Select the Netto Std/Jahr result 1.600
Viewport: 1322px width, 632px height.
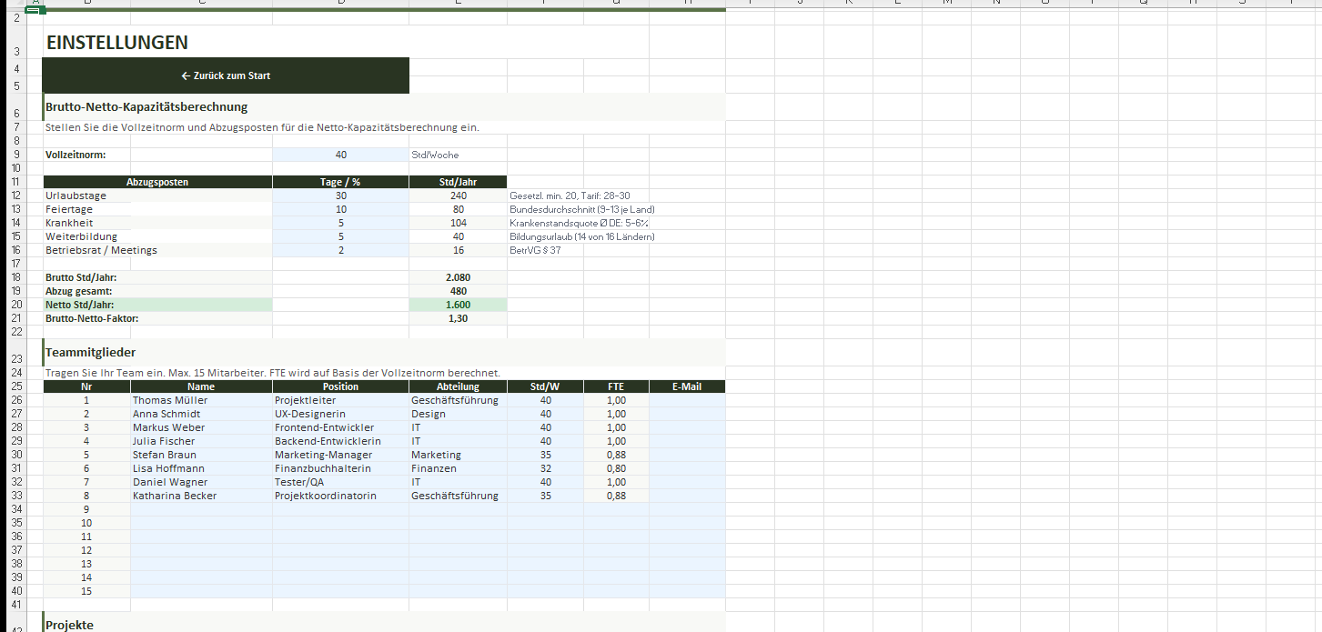pyautogui.click(x=458, y=305)
